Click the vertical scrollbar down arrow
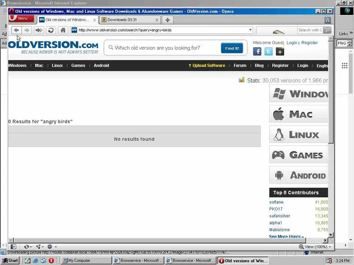Image resolution: width=354 pixels, height=265 pixels. coord(331,235)
